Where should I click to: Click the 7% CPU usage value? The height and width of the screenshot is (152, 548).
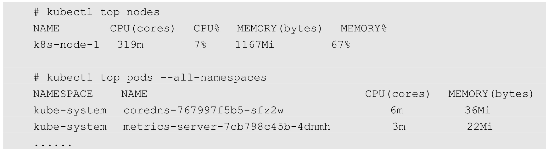click(x=200, y=45)
